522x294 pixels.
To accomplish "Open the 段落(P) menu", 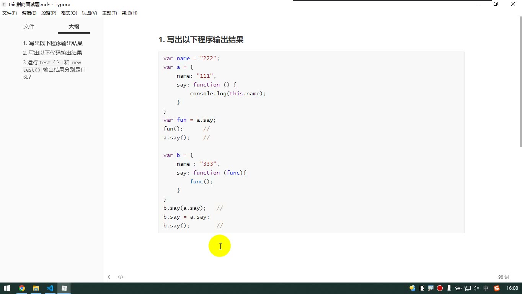I will [x=49, y=13].
